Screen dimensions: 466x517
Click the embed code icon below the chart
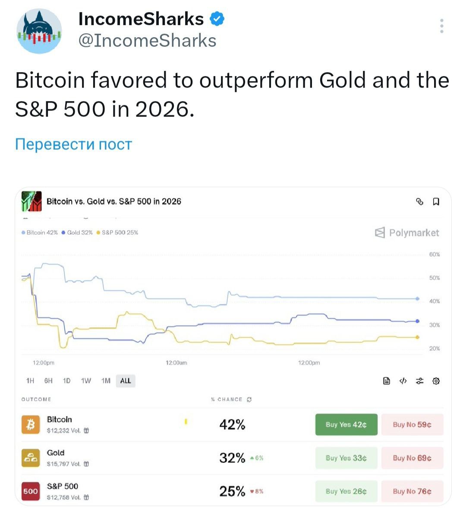[403, 381]
